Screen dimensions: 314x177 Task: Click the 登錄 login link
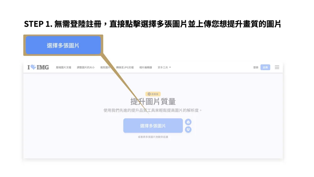256,67
